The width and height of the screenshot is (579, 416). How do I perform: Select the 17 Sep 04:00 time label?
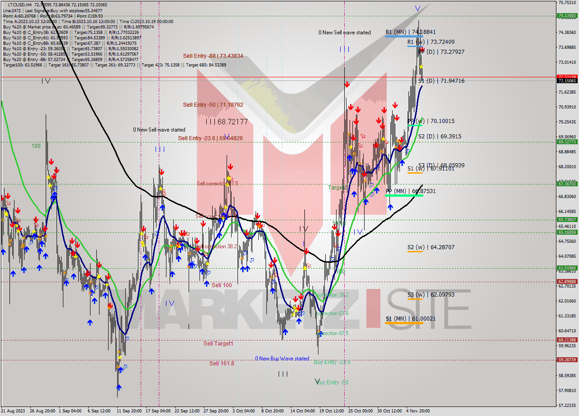pyautogui.click(x=158, y=411)
